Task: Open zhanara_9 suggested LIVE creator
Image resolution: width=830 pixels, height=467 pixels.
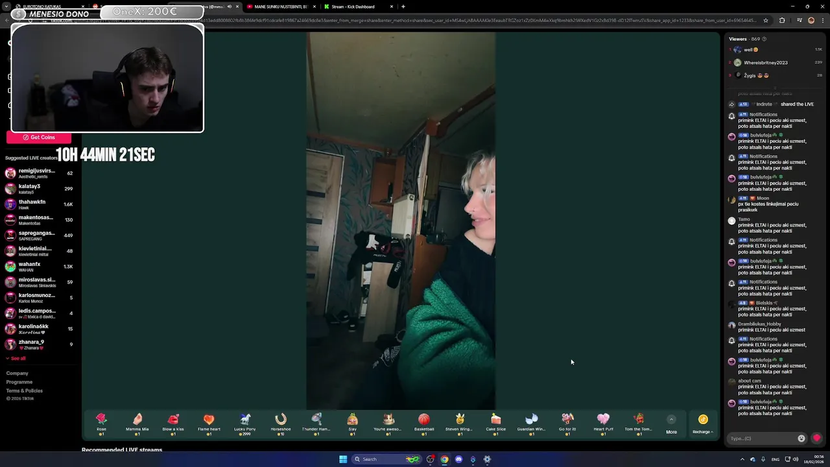Action: pos(39,344)
